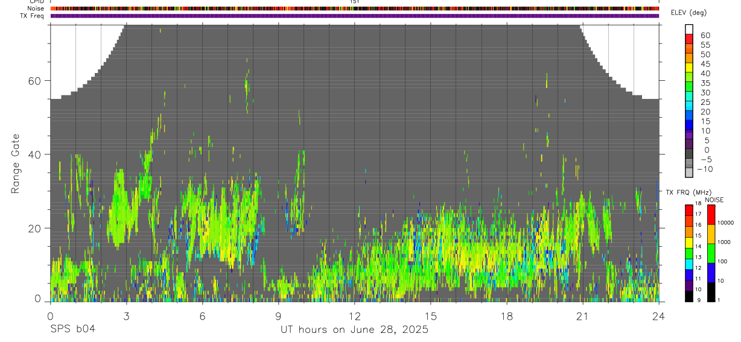Click the colorful Noise indicator strip above plot
Image resolution: width=741 pixels, height=342 pixels.
coord(354,8)
